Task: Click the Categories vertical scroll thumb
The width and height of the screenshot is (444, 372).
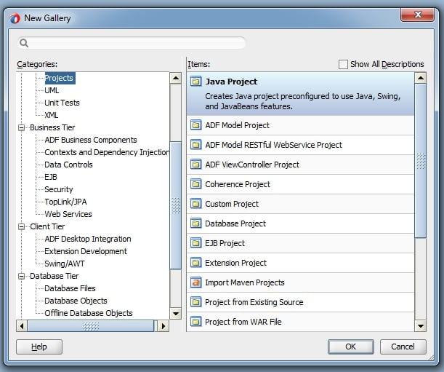Action: tap(176, 205)
